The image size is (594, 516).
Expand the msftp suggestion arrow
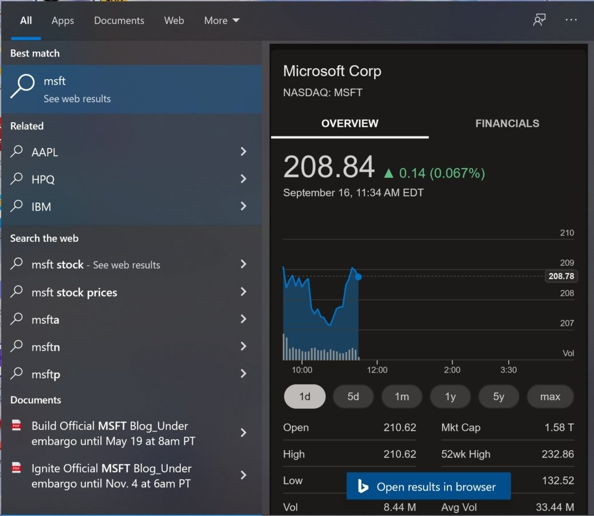pos(243,373)
